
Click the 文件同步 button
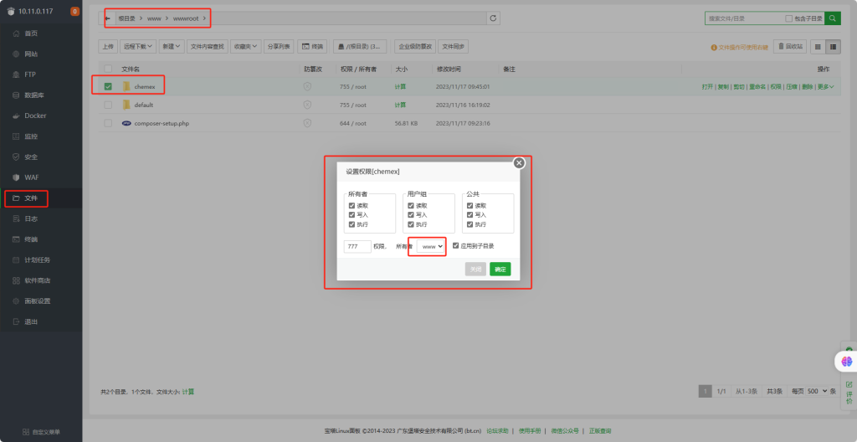(x=454, y=47)
